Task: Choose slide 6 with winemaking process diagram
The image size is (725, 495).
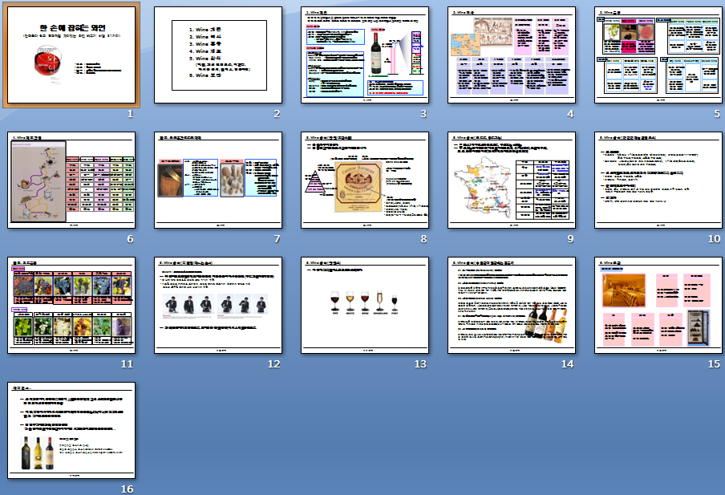Action: 71,180
